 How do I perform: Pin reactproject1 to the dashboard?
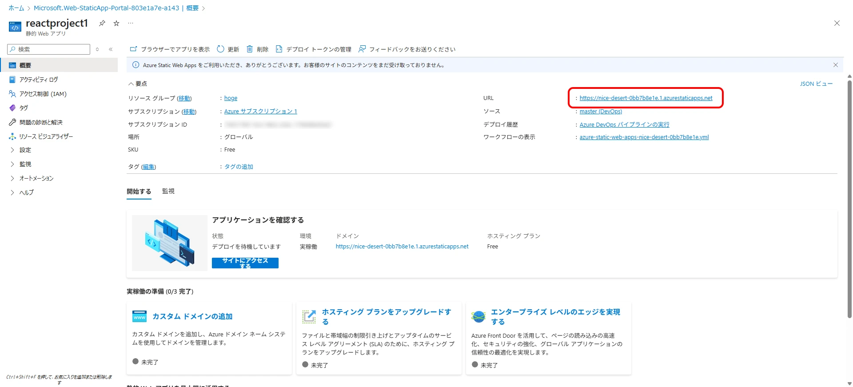pos(102,23)
